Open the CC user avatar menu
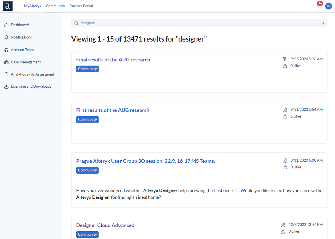Image resolution: width=335 pixels, height=239 pixels. click(328, 6)
